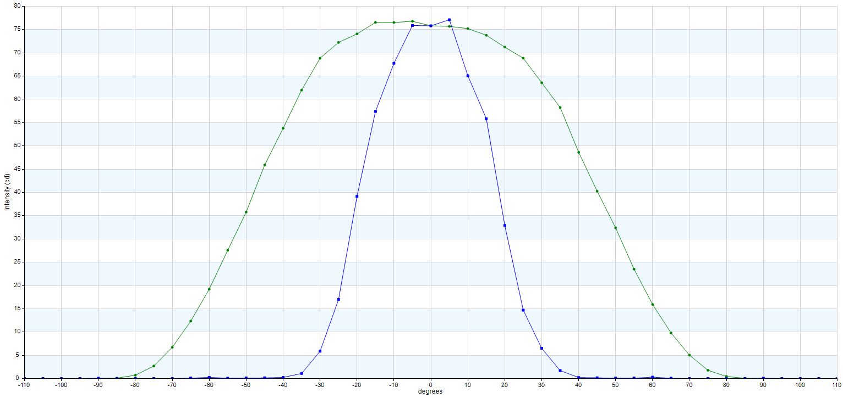Select the blue data point at 10 degrees

point(468,76)
